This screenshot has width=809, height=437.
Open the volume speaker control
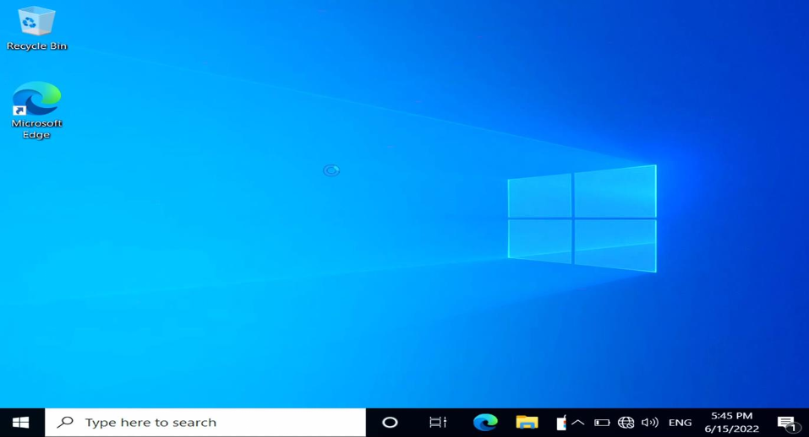[649, 423]
